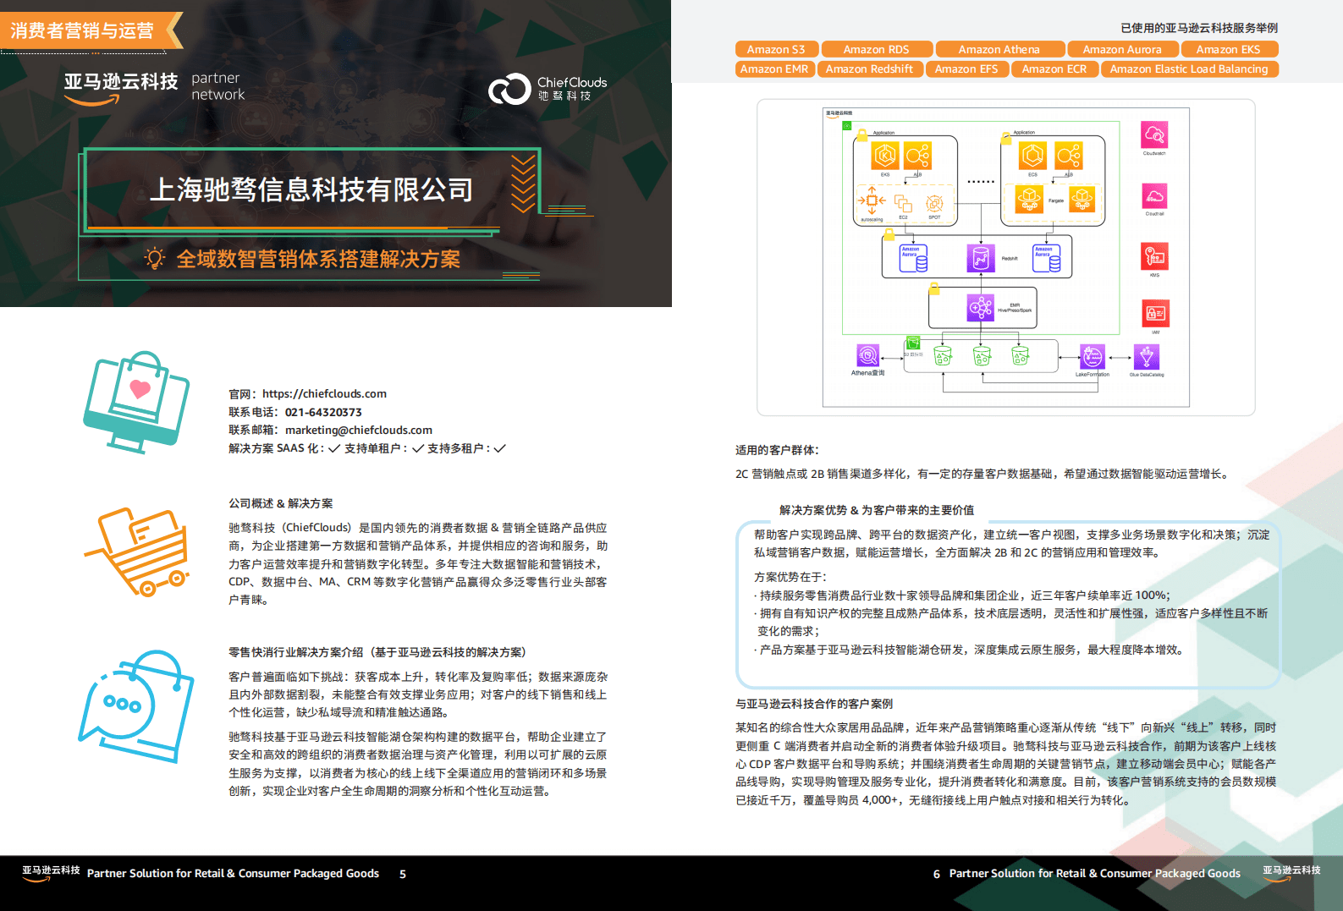Click the Amazon Aurora icon below EC2
The image size is (1343, 911).
point(913,258)
